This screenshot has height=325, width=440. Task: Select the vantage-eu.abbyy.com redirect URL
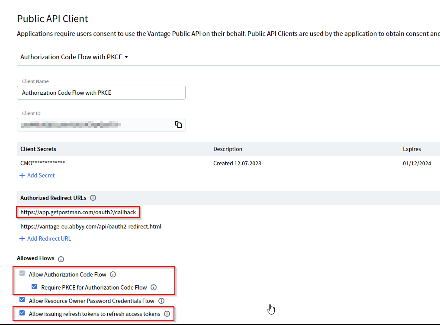pyautogui.click(x=91, y=226)
